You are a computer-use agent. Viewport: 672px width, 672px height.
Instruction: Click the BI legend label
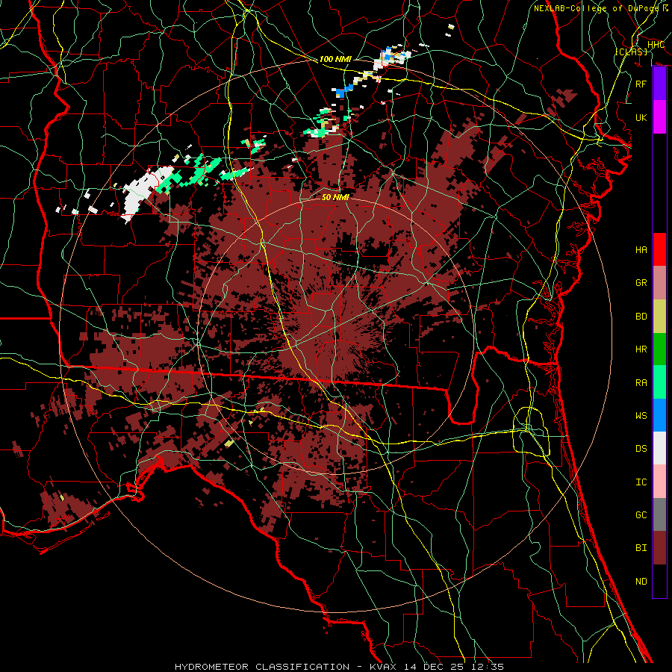[641, 548]
